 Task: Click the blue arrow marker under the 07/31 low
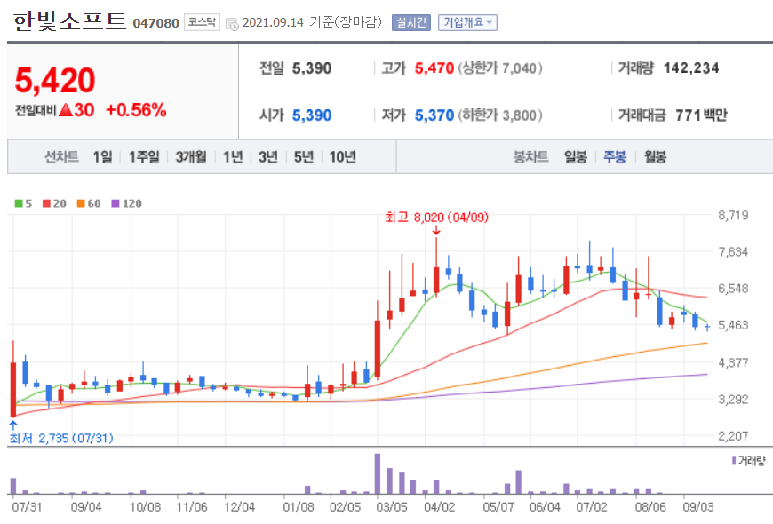click(x=15, y=425)
